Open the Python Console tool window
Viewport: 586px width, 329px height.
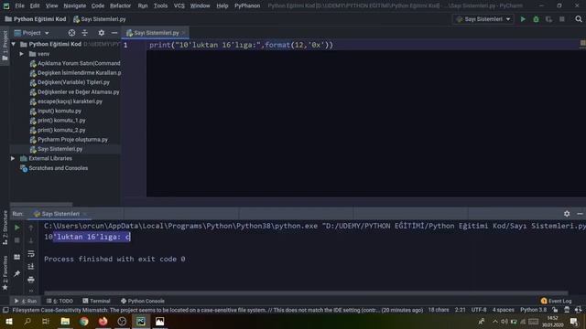click(143, 301)
